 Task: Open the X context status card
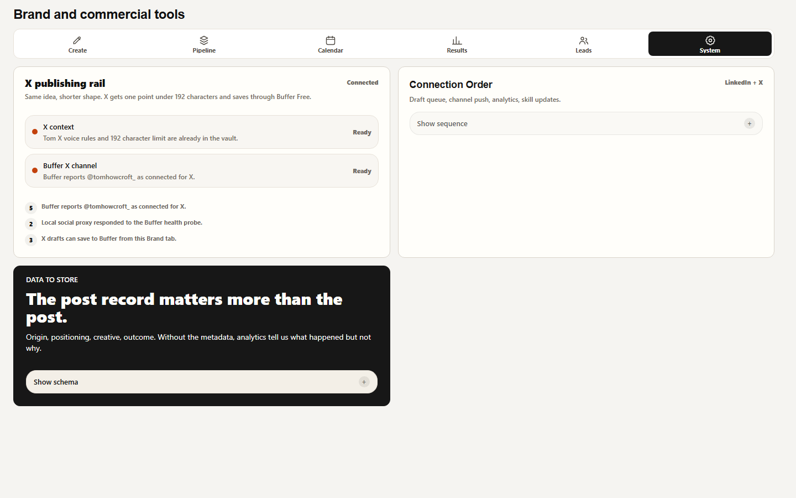(202, 132)
